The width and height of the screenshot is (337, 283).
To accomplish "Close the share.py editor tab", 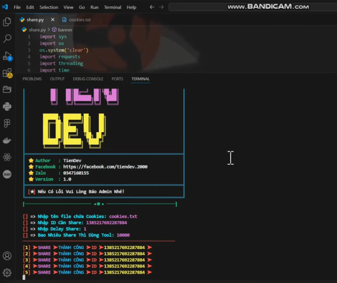I will [52, 20].
